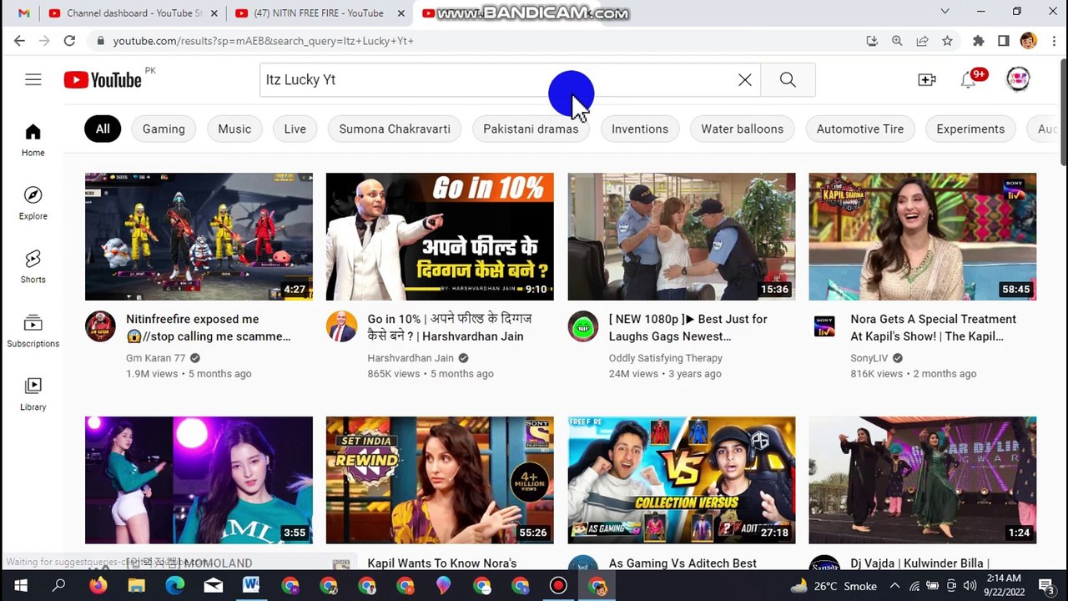Open the 1:24 dance stage thumbnail
This screenshot has width=1068, height=601.
coord(923,480)
